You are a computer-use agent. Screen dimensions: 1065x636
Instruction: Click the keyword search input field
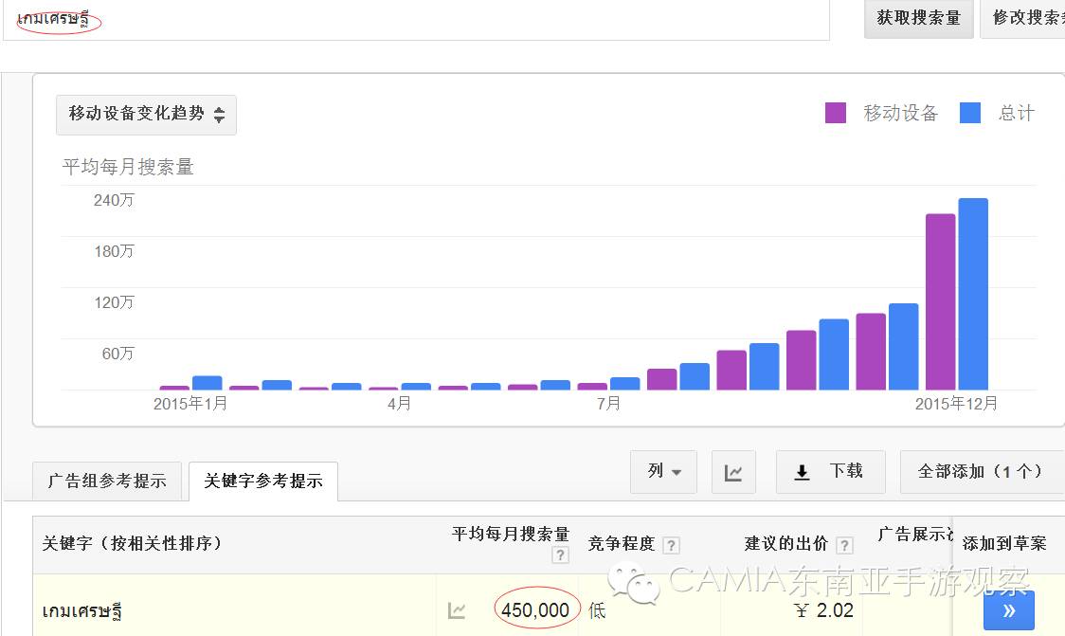[x=416, y=19]
